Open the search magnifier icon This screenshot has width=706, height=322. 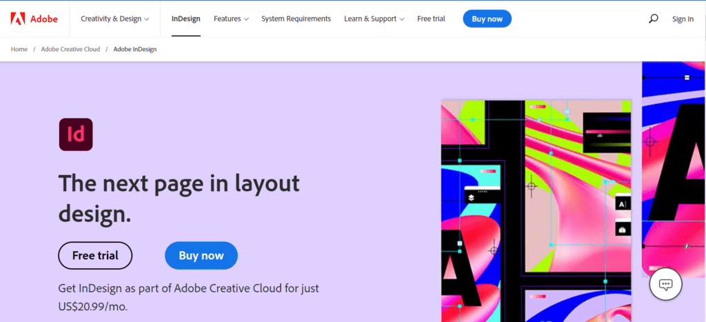654,19
